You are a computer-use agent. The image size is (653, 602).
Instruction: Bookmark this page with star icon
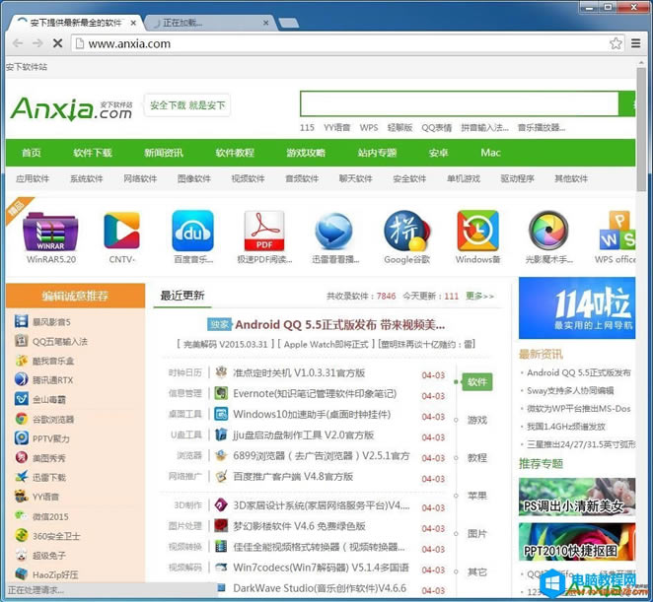tap(616, 43)
